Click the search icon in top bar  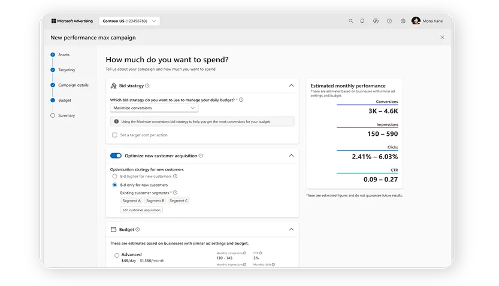coord(351,21)
